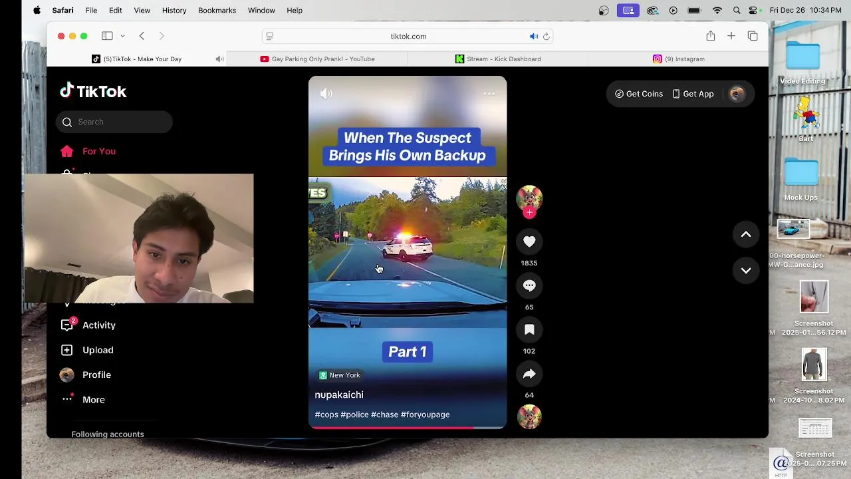
Task: Open the View menu
Action: pos(142,10)
